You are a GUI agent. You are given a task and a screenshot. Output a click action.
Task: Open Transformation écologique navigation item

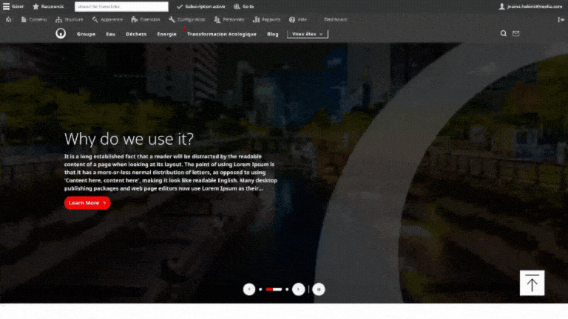pyautogui.click(x=222, y=34)
